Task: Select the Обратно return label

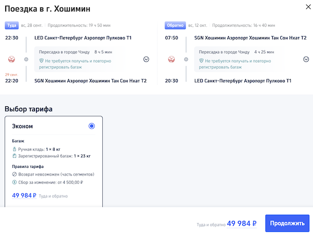Action: 173,25
